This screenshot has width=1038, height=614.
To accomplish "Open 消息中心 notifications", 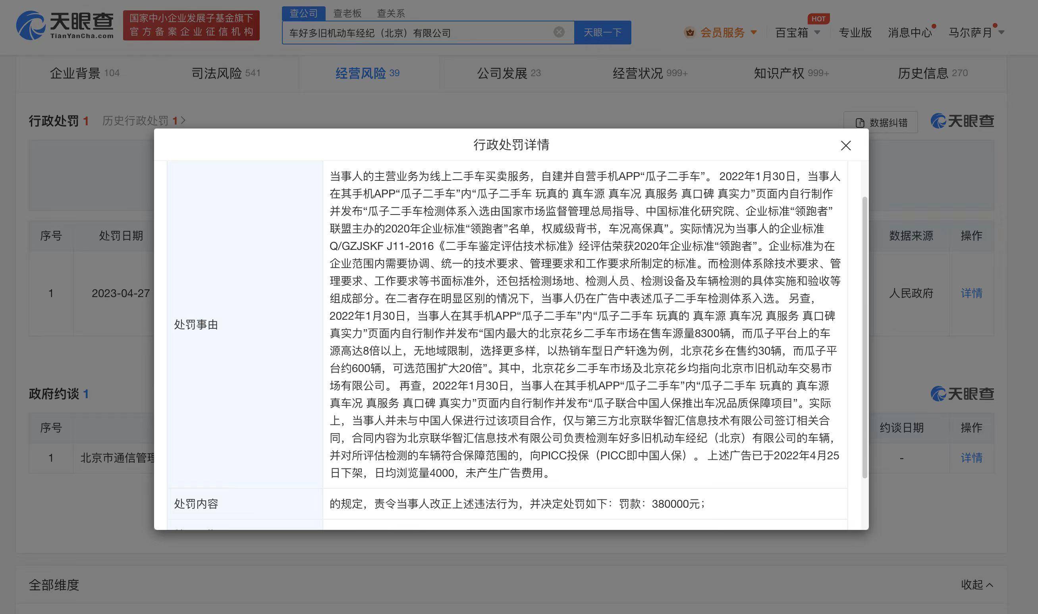I will click(x=910, y=32).
